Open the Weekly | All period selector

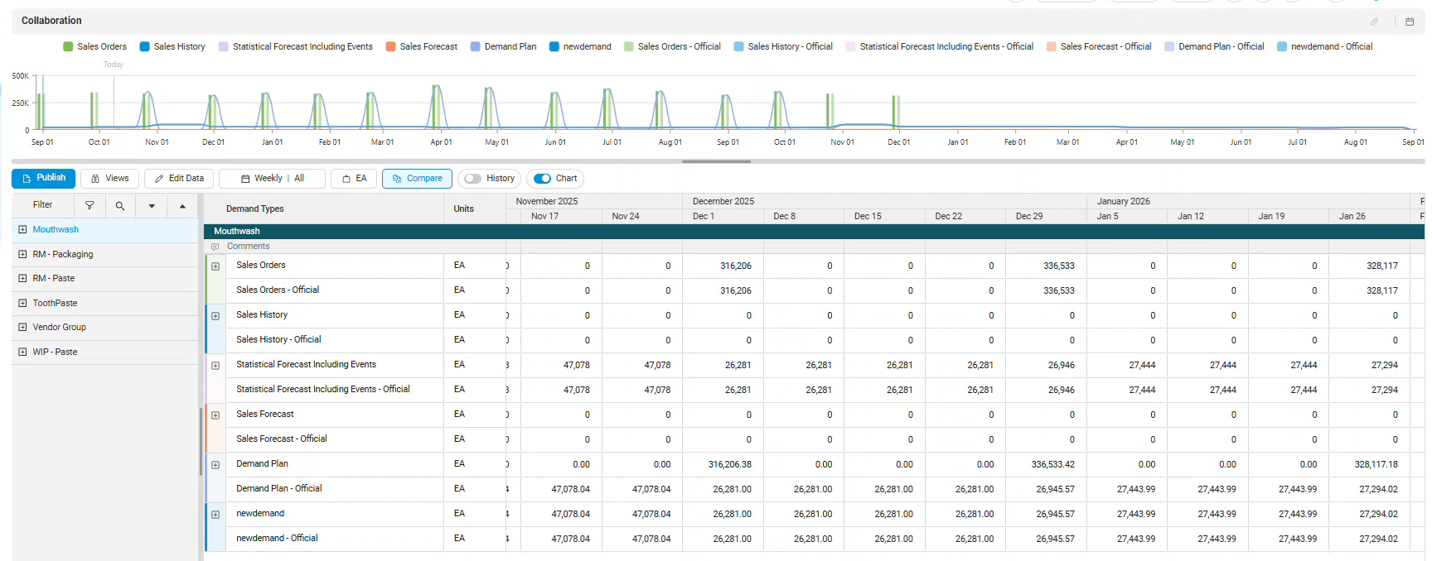click(x=272, y=179)
